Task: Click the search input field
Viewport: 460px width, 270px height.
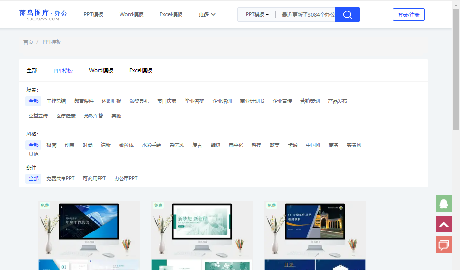Action: (307, 15)
